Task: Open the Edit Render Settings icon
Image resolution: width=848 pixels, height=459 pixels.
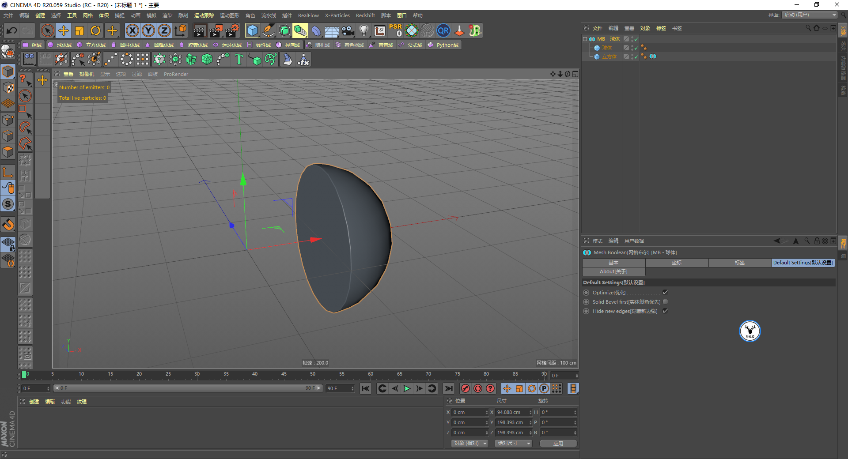Action: 232,30
